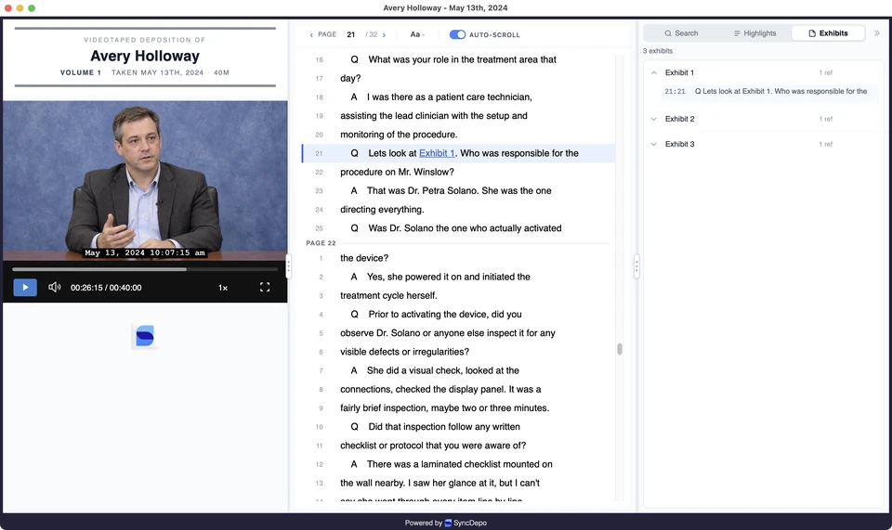Seek on the video progress bar

click(x=145, y=269)
